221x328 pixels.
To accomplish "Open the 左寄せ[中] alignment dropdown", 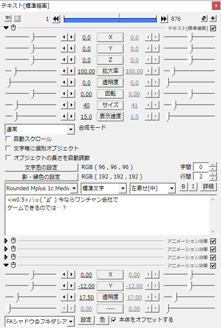I will click(153, 188).
